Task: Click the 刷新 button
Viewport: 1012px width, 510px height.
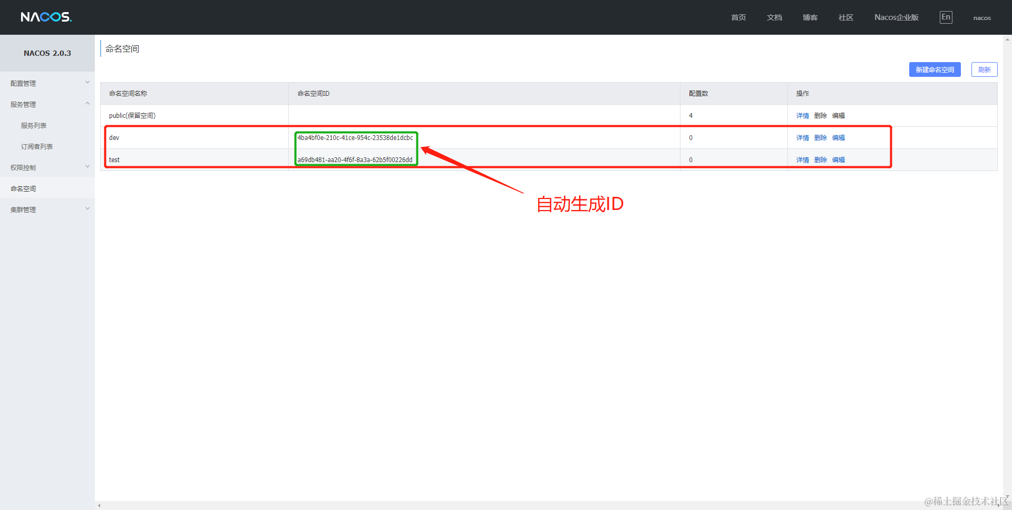Action: [984, 69]
